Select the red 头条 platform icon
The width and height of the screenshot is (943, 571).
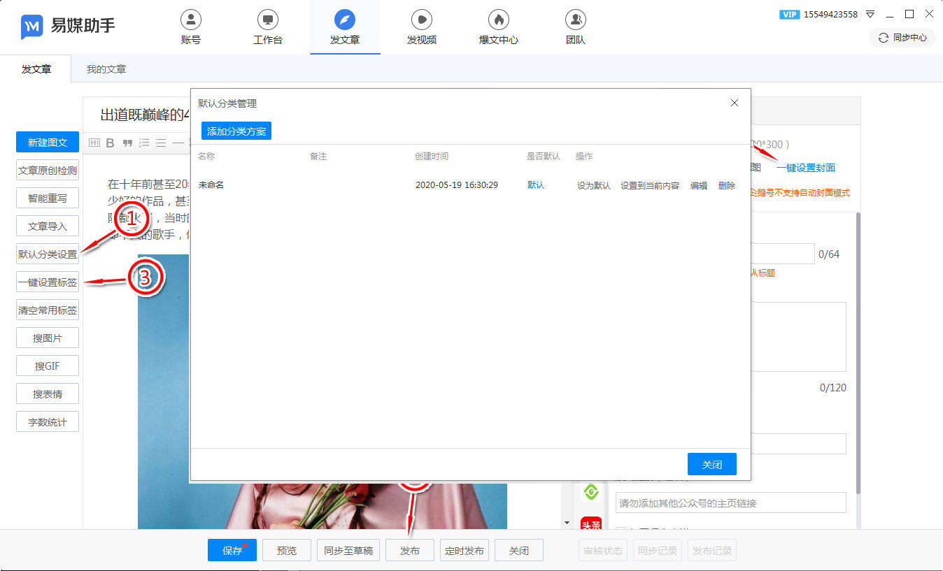click(591, 523)
